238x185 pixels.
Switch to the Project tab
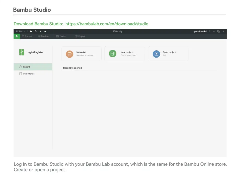(80, 36)
